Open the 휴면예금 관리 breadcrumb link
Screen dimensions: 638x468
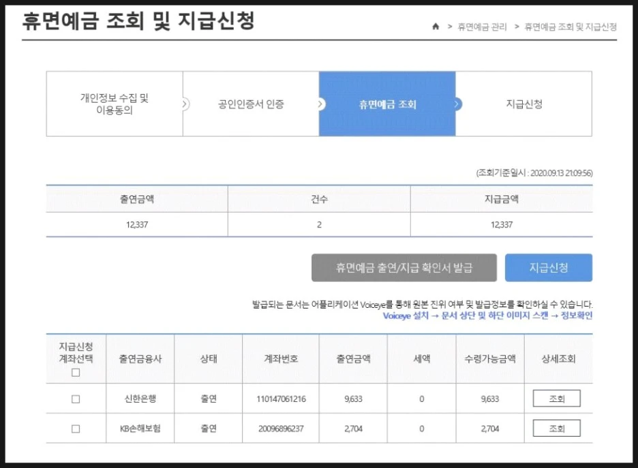coord(480,27)
